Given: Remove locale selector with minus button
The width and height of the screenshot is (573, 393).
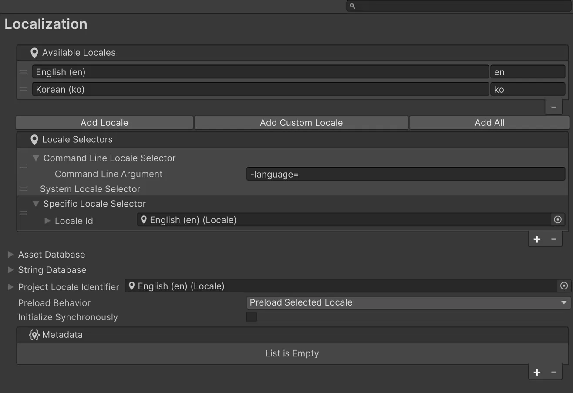Looking at the screenshot, I should tap(553, 239).
